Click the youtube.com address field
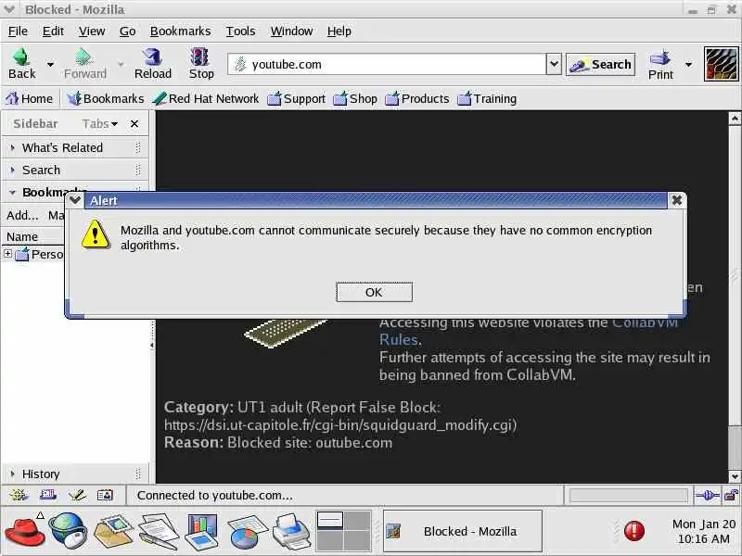742x556 pixels. (387, 64)
